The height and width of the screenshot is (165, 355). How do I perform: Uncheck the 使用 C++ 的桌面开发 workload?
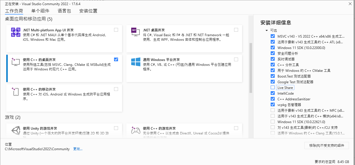click(x=116, y=59)
